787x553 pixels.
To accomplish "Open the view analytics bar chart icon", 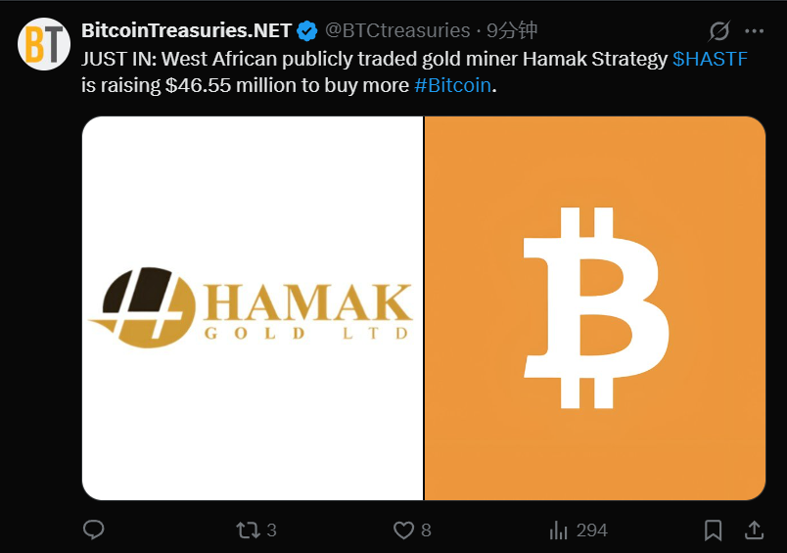I will coord(559,530).
